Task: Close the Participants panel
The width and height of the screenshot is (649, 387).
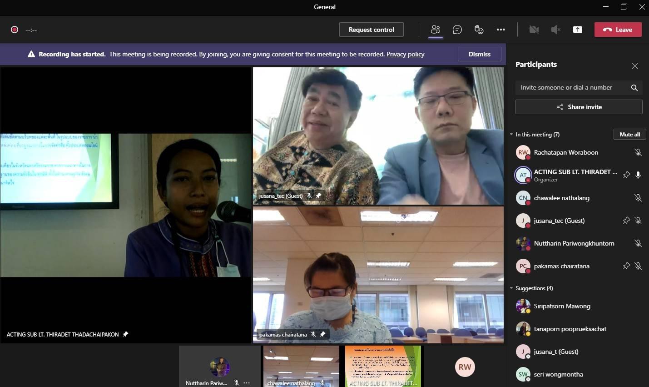Action: [635, 66]
